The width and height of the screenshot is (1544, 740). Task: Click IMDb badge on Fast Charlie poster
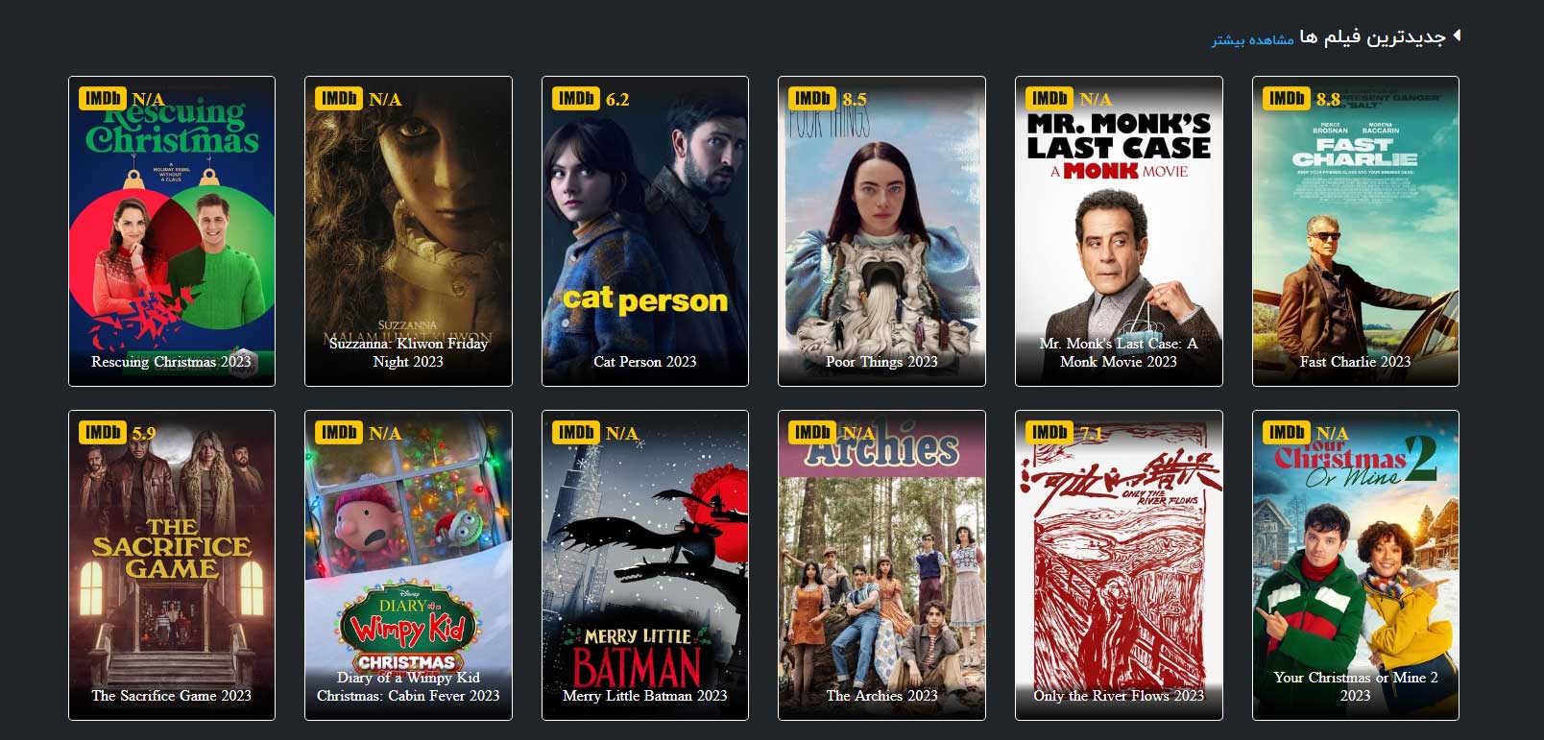pos(1287,99)
